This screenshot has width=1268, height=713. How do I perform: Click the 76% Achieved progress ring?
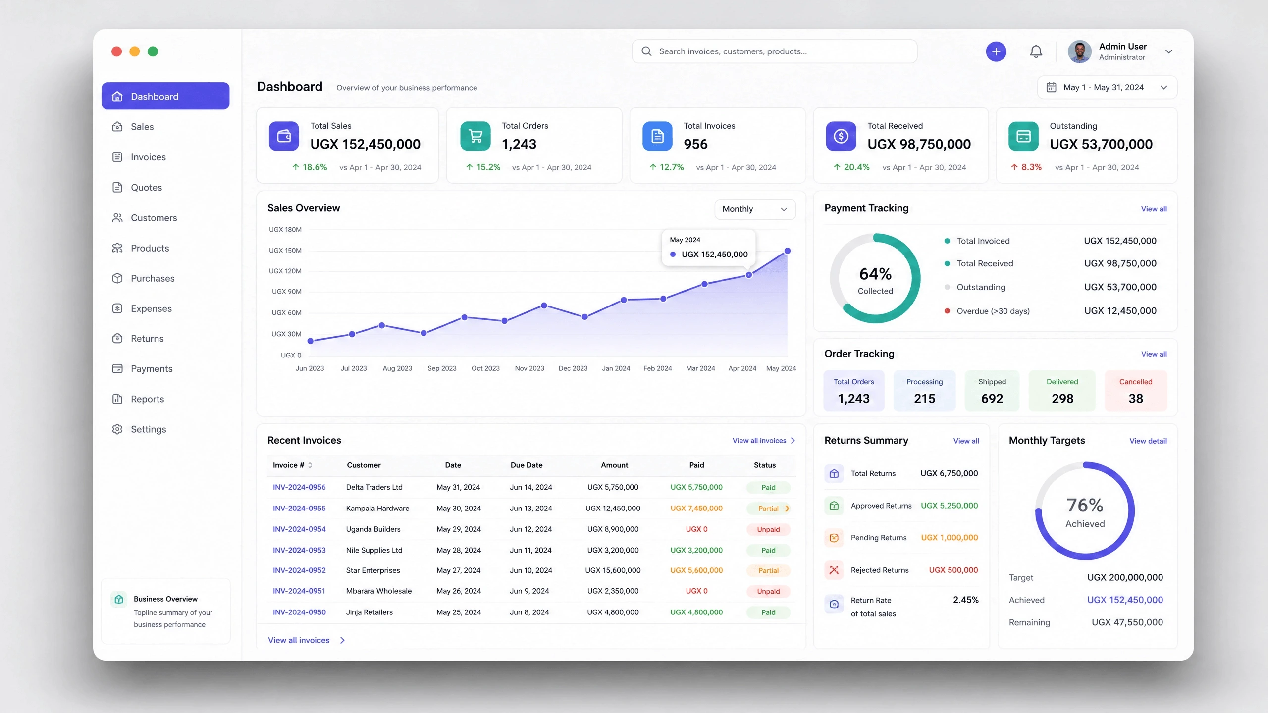coord(1085,511)
